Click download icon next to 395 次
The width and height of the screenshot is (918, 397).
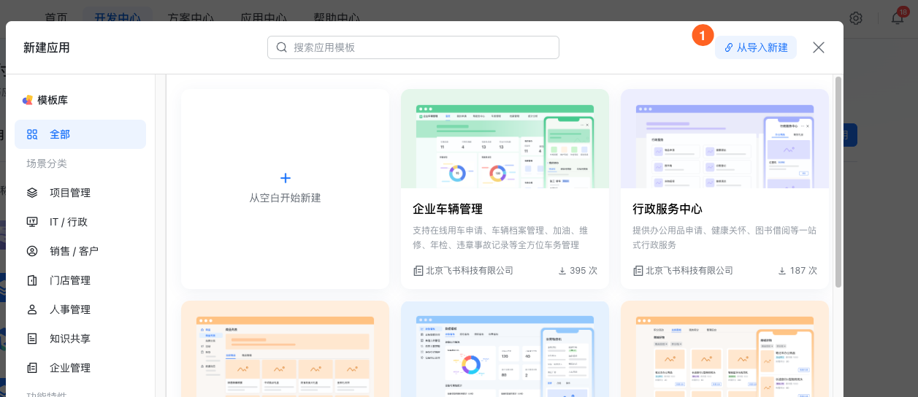(562, 271)
